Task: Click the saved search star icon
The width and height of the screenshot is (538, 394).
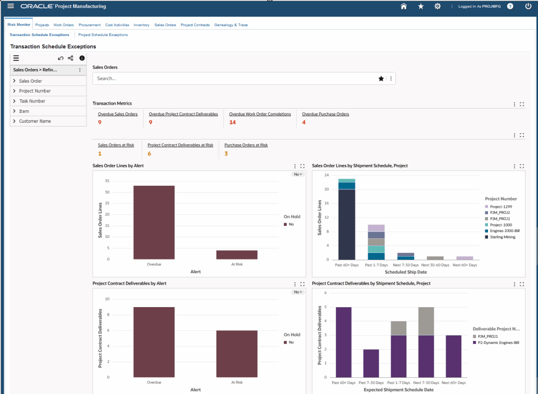Action: point(381,79)
